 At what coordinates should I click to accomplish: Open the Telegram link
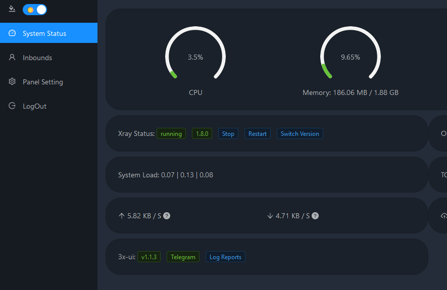183,257
